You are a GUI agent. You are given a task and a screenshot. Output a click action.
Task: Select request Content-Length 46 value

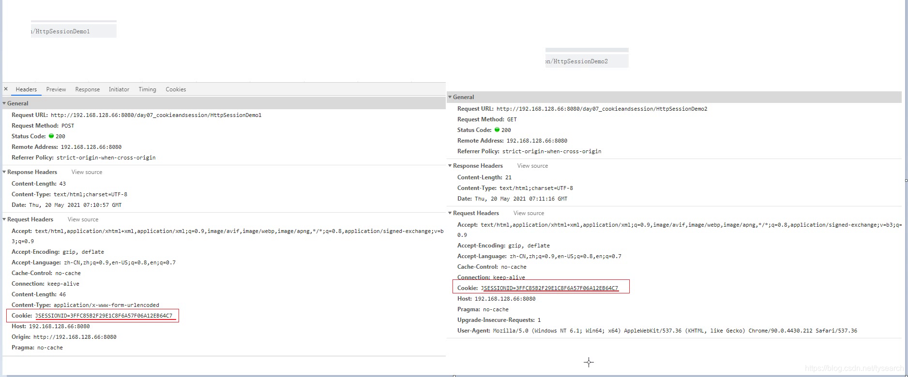click(62, 294)
